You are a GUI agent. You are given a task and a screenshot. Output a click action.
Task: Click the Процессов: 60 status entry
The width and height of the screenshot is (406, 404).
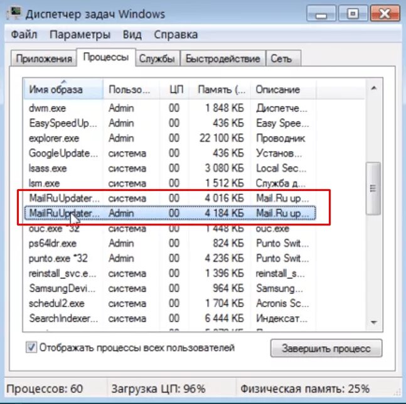coord(45,389)
